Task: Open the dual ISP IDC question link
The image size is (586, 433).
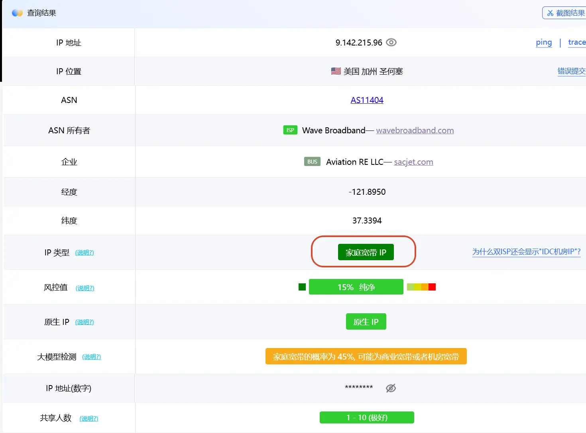Action: click(526, 252)
